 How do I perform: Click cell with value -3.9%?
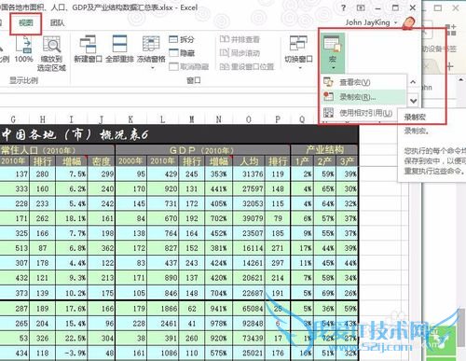(x=72, y=354)
